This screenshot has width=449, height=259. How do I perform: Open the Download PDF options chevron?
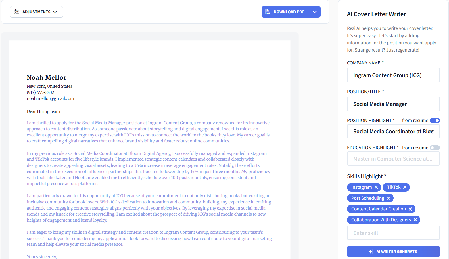coord(315,12)
